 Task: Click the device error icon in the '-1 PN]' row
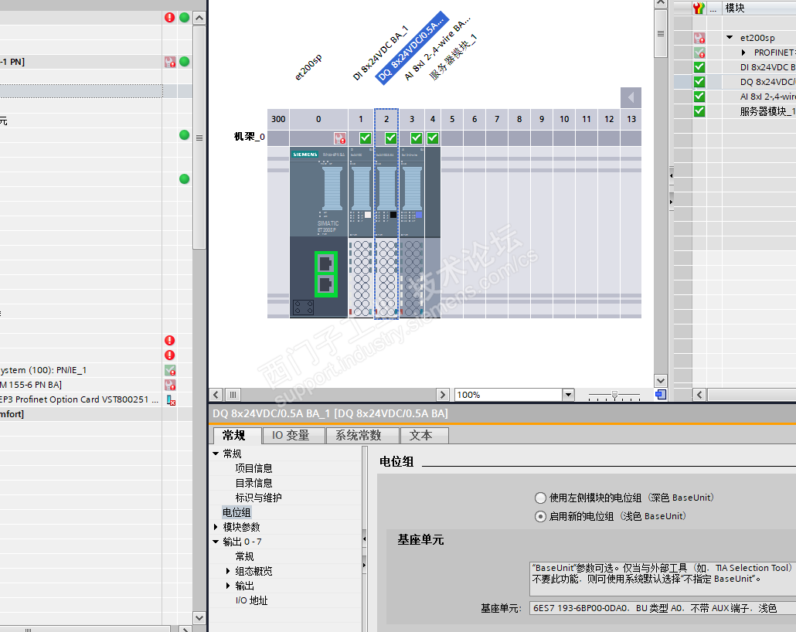coord(169,62)
